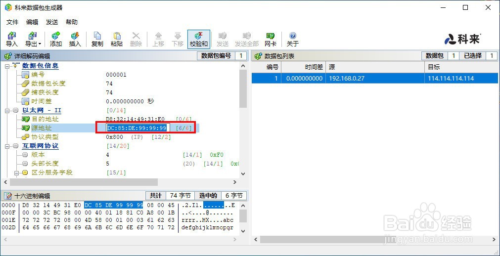500x256 pixels.
Task: Collapse the 互联网协议 tree node
Action: pos(7,146)
